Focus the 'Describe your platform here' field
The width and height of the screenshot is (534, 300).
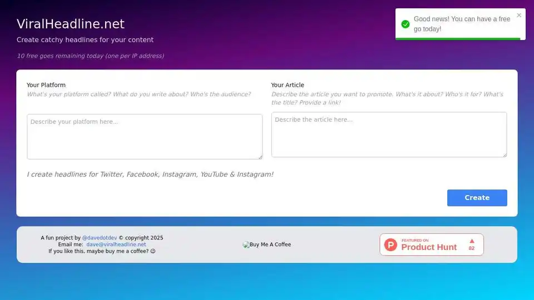[x=144, y=137]
